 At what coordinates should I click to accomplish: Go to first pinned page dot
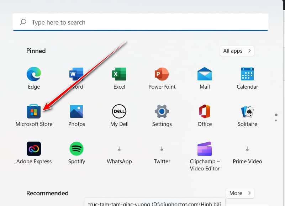[x=276, y=115]
